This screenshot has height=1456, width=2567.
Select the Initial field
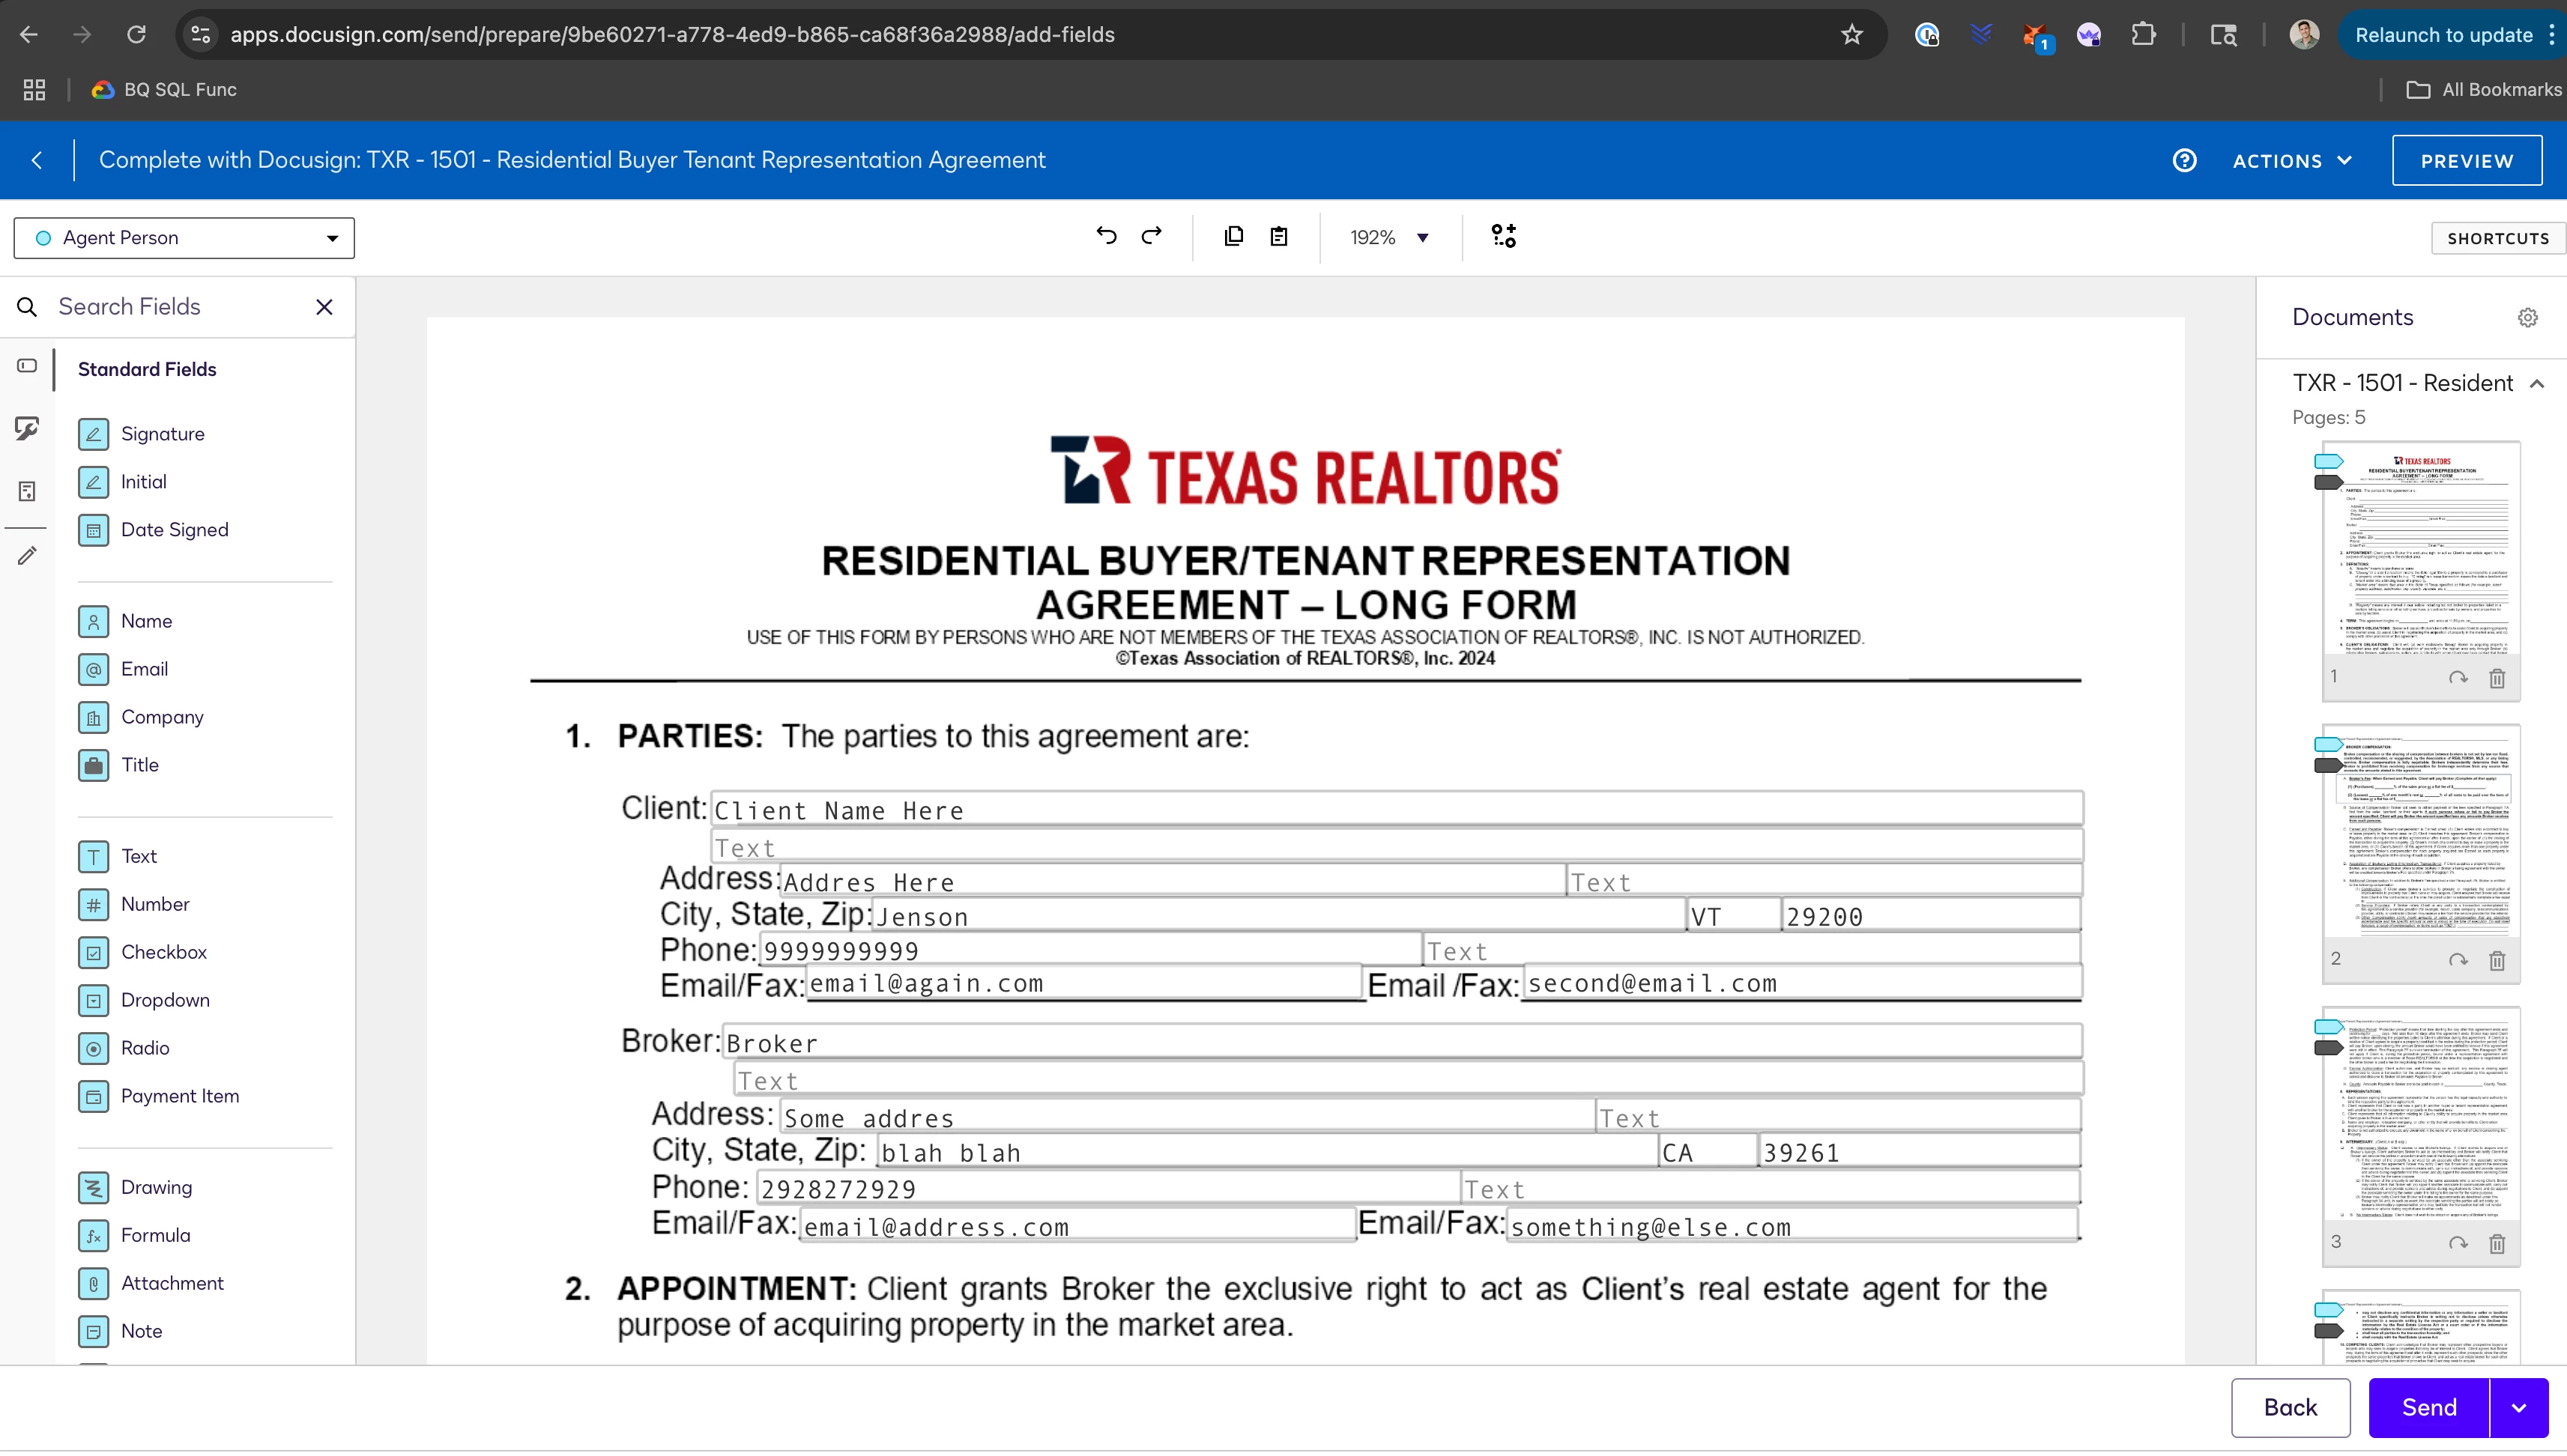point(123,481)
